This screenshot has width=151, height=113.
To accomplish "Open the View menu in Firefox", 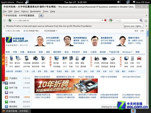I will [x=17, y=11].
